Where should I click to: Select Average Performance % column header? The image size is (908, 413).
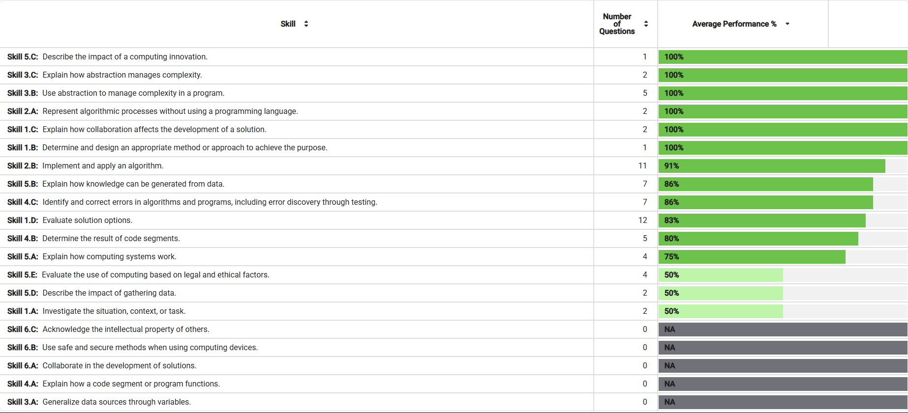click(x=734, y=24)
